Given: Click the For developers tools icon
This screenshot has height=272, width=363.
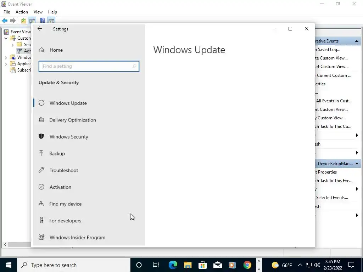Looking at the screenshot, I should pyautogui.click(x=41, y=220).
